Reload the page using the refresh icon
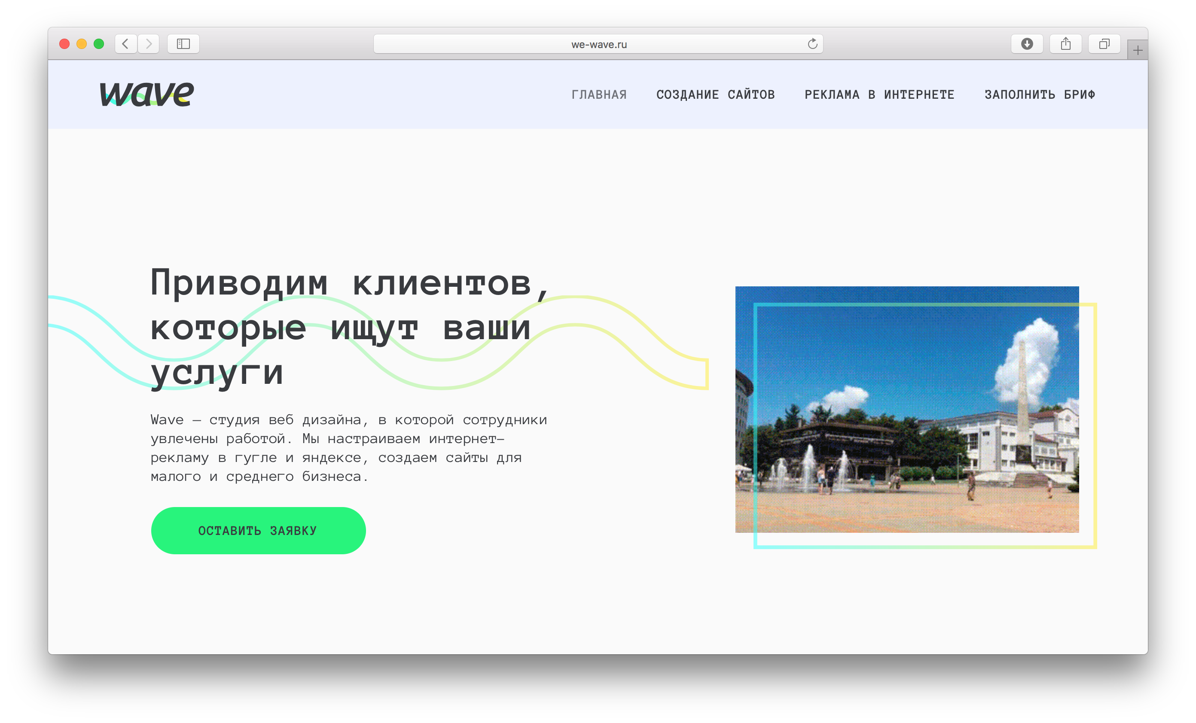The height and width of the screenshot is (723, 1196). pyautogui.click(x=812, y=44)
